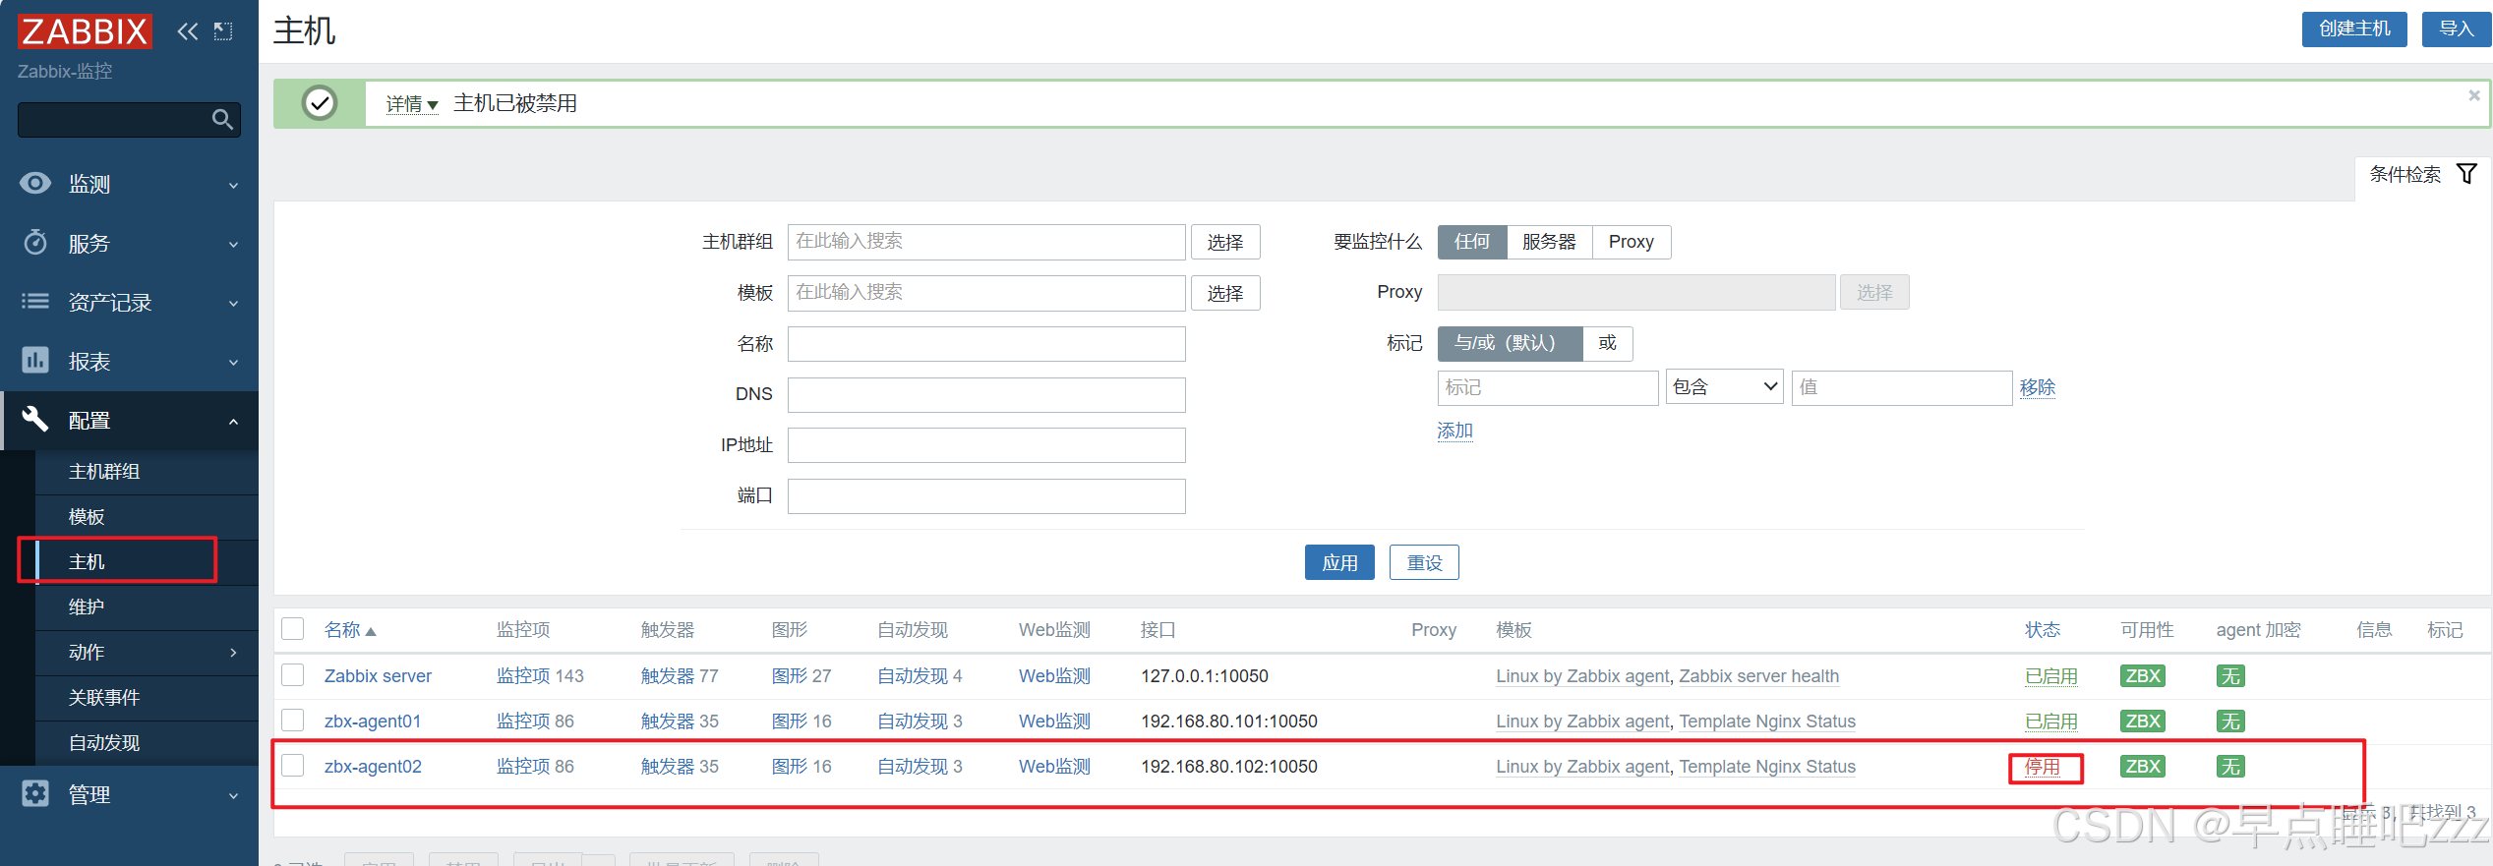The width and height of the screenshot is (2493, 866).
Task: Click the bar-chart icon for 报表
Action: pos(35,360)
